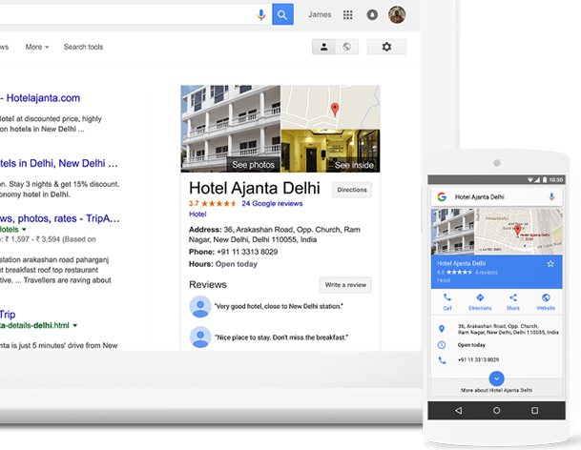Click the phone number +91 11 3313 8029 in card
This screenshot has width=581, height=450.
point(247,252)
